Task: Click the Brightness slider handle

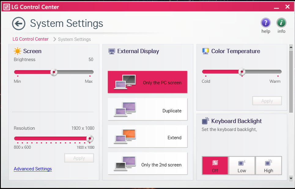Action: coord(54,72)
